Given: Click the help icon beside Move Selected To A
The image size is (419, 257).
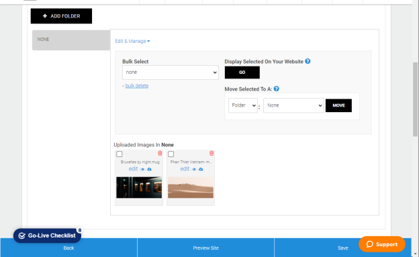Looking at the screenshot, I should tap(276, 89).
